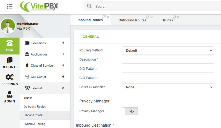Close the Inbound Routes tab
Image resolution: width=221 pixels, height=128 pixels.
(108, 17)
